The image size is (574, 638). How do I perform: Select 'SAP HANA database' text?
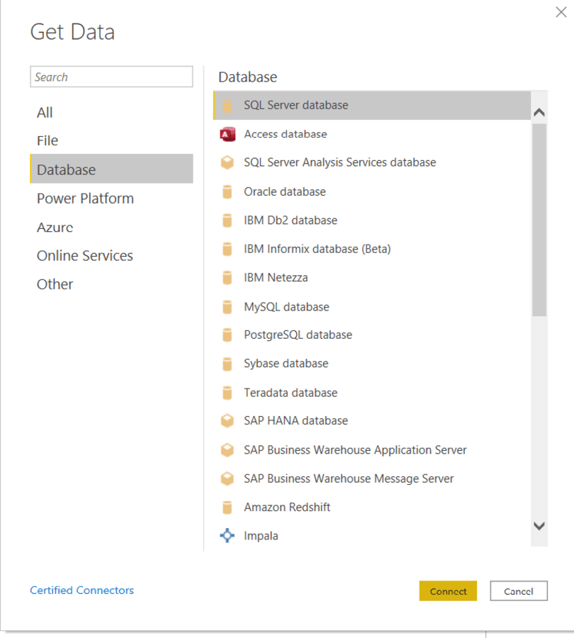point(296,420)
